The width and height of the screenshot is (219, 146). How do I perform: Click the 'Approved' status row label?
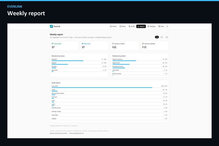tap(54, 70)
